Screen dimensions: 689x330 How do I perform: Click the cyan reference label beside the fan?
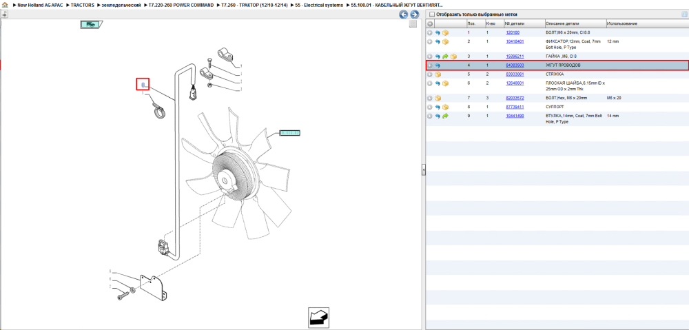[x=289, y=133]
